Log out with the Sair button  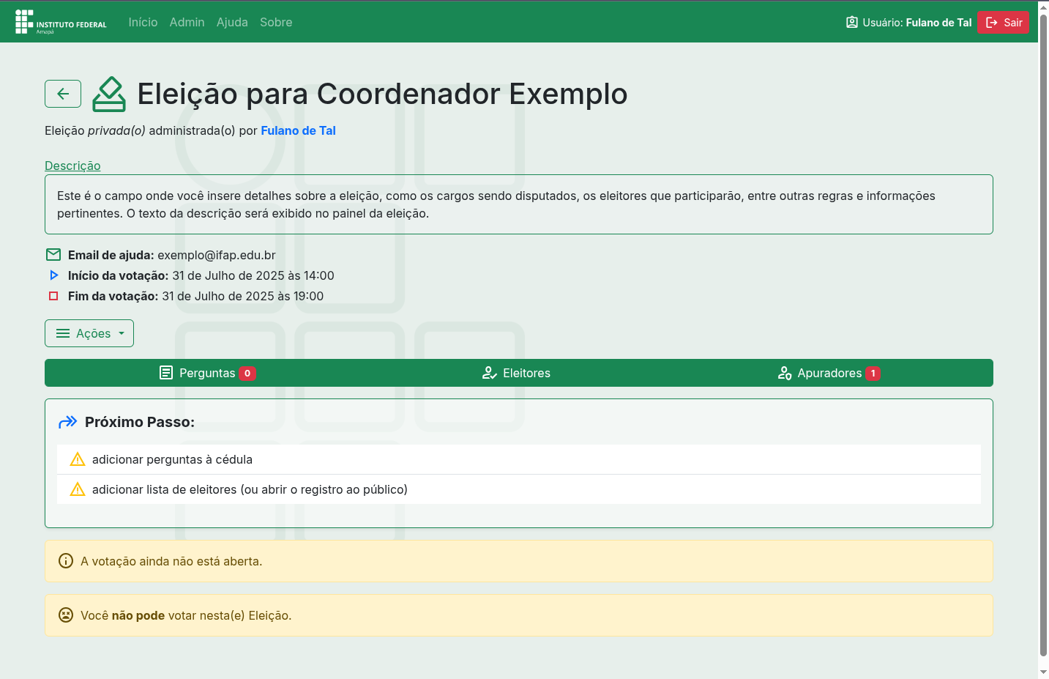coord(1004,22)
